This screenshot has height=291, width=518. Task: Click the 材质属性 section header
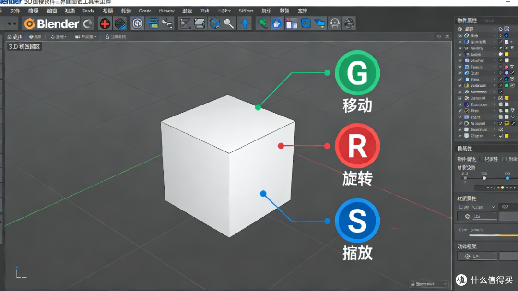coord(467,199)
